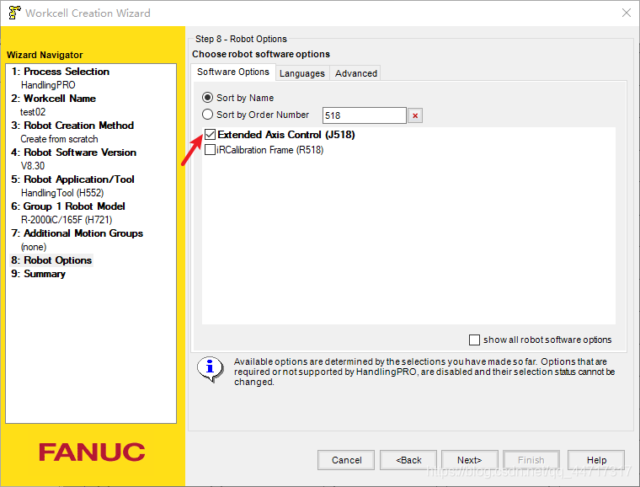640x487 pixels.
Task: Uncheck Extended Axis Control (J518)
Action: 211,134
